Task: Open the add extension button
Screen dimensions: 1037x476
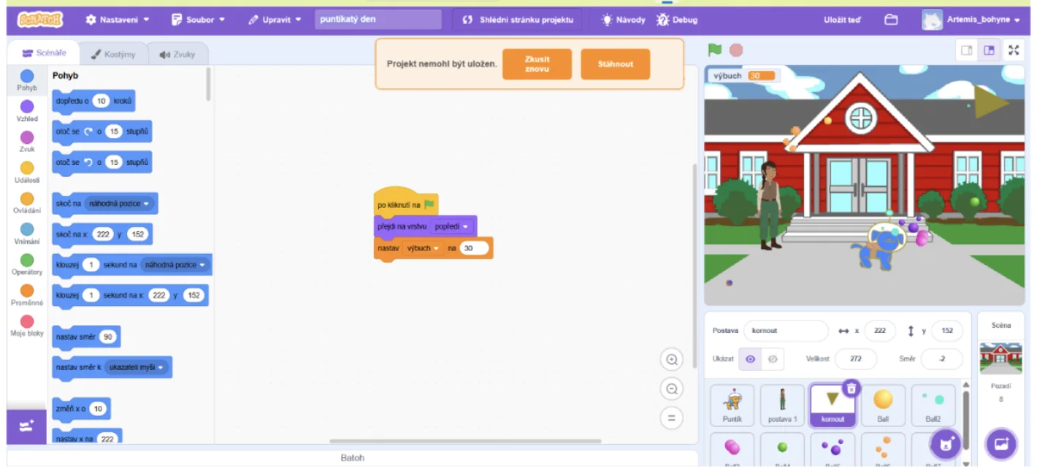Action: (26, 427)
